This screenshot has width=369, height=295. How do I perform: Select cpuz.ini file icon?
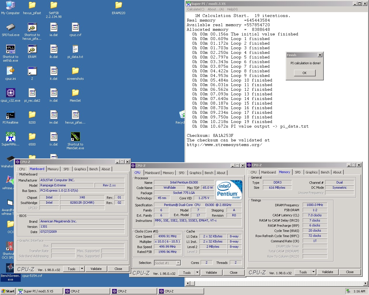click(11, 74)
